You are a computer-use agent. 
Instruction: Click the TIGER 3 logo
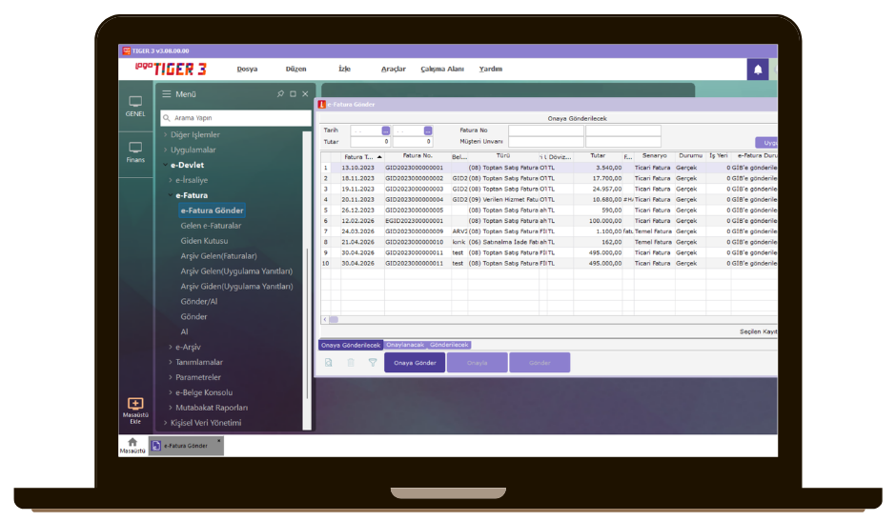[172, 70]
